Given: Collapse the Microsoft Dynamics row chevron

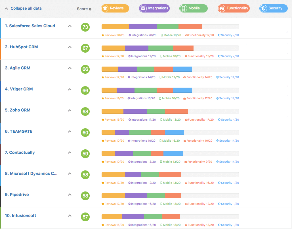Looking at the screenshot, I should tap(70, 174).
